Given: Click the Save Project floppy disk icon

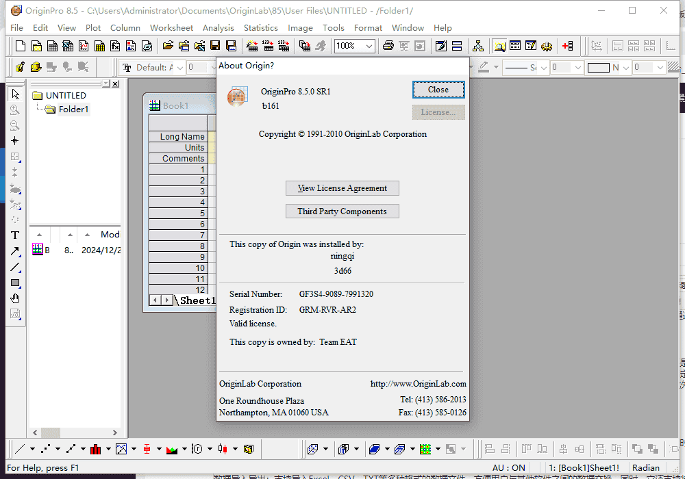Looking at the screenshot, I should coord(215,47).
